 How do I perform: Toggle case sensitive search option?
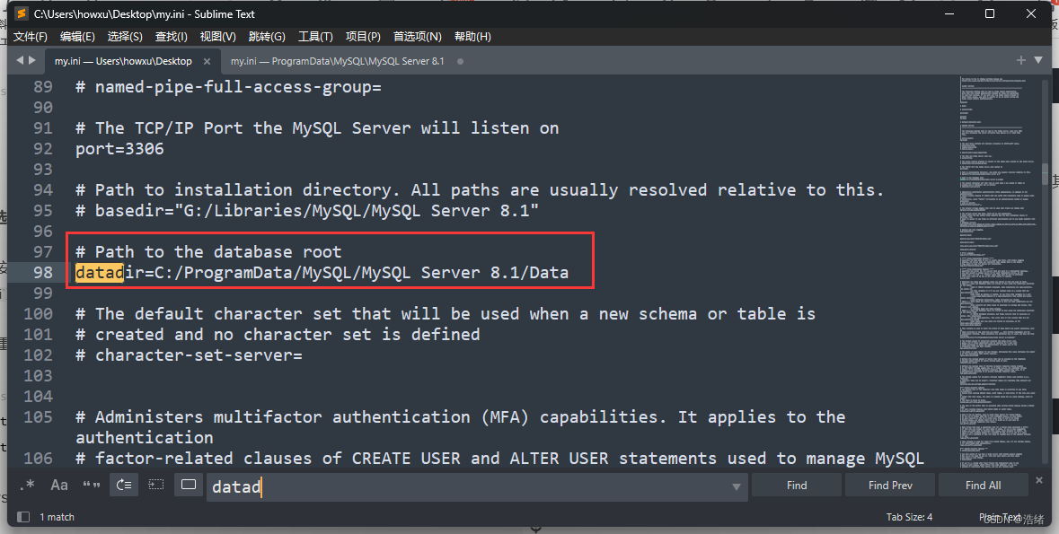(59, 486)
